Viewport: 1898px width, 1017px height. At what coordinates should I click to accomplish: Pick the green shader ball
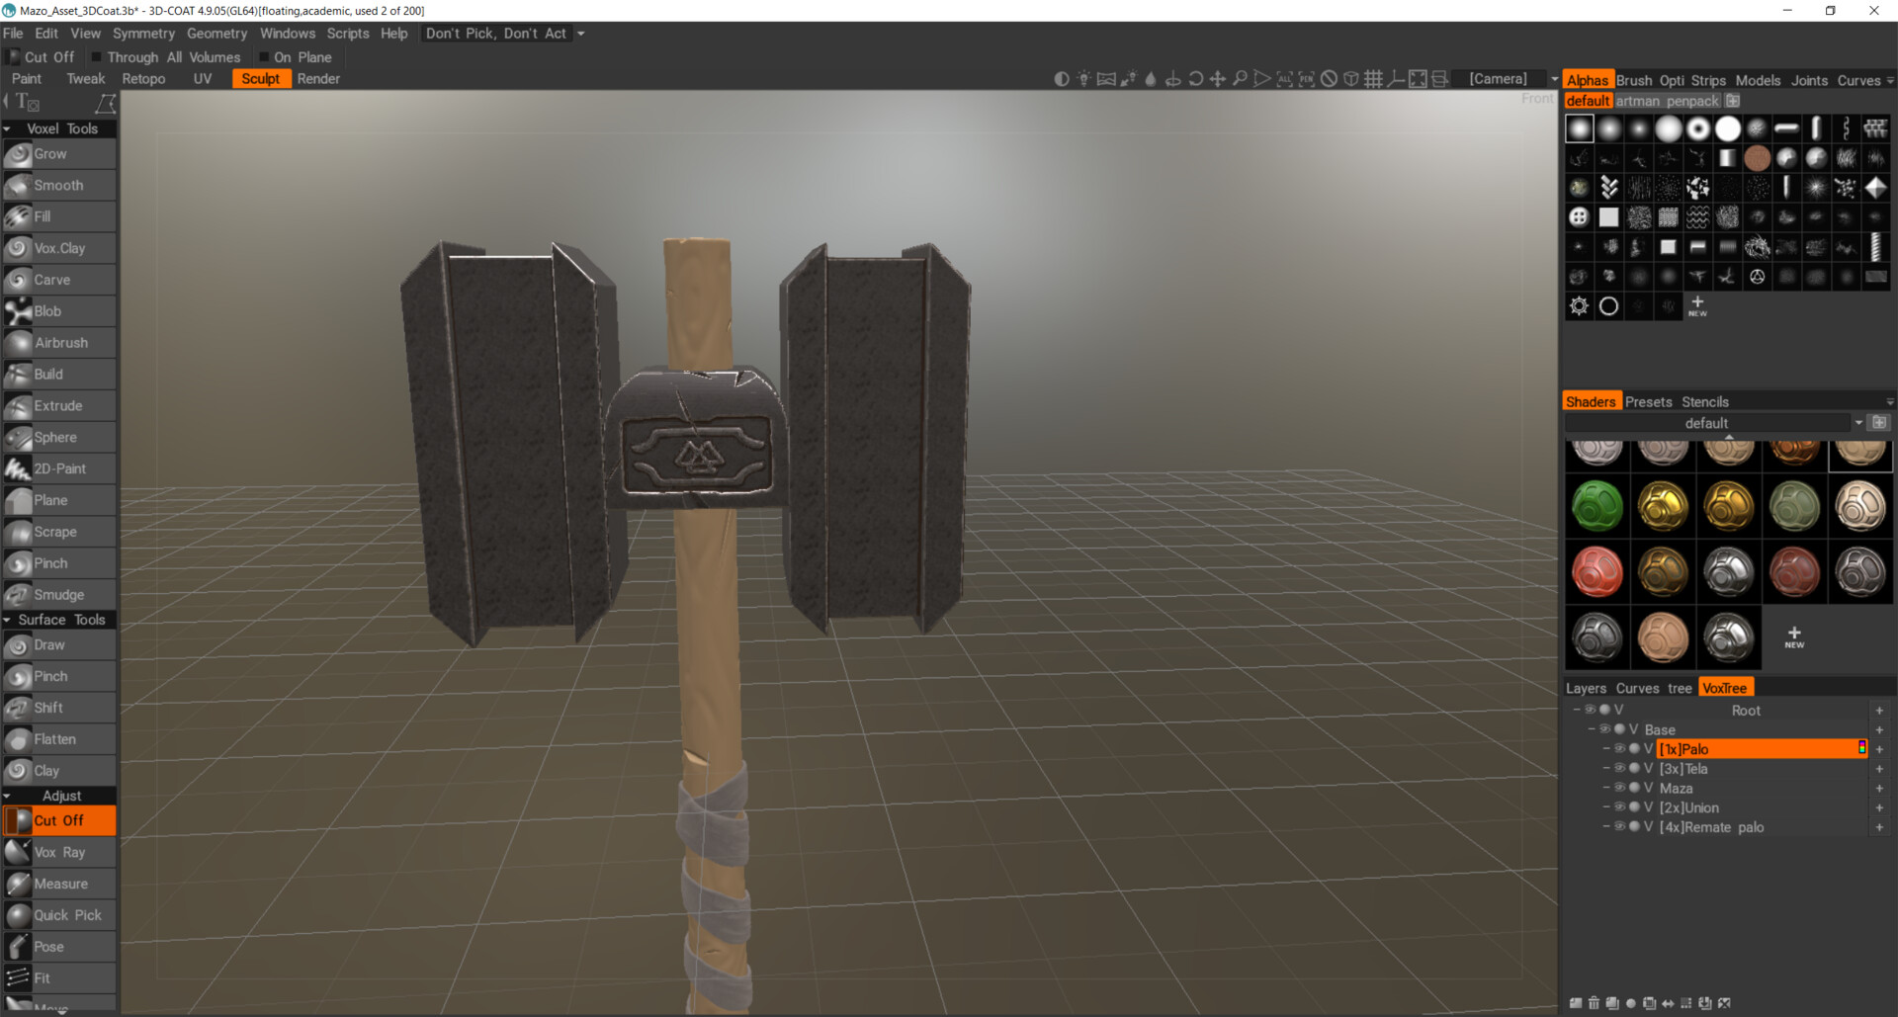pyautogui.click(x=1596, y=507)
